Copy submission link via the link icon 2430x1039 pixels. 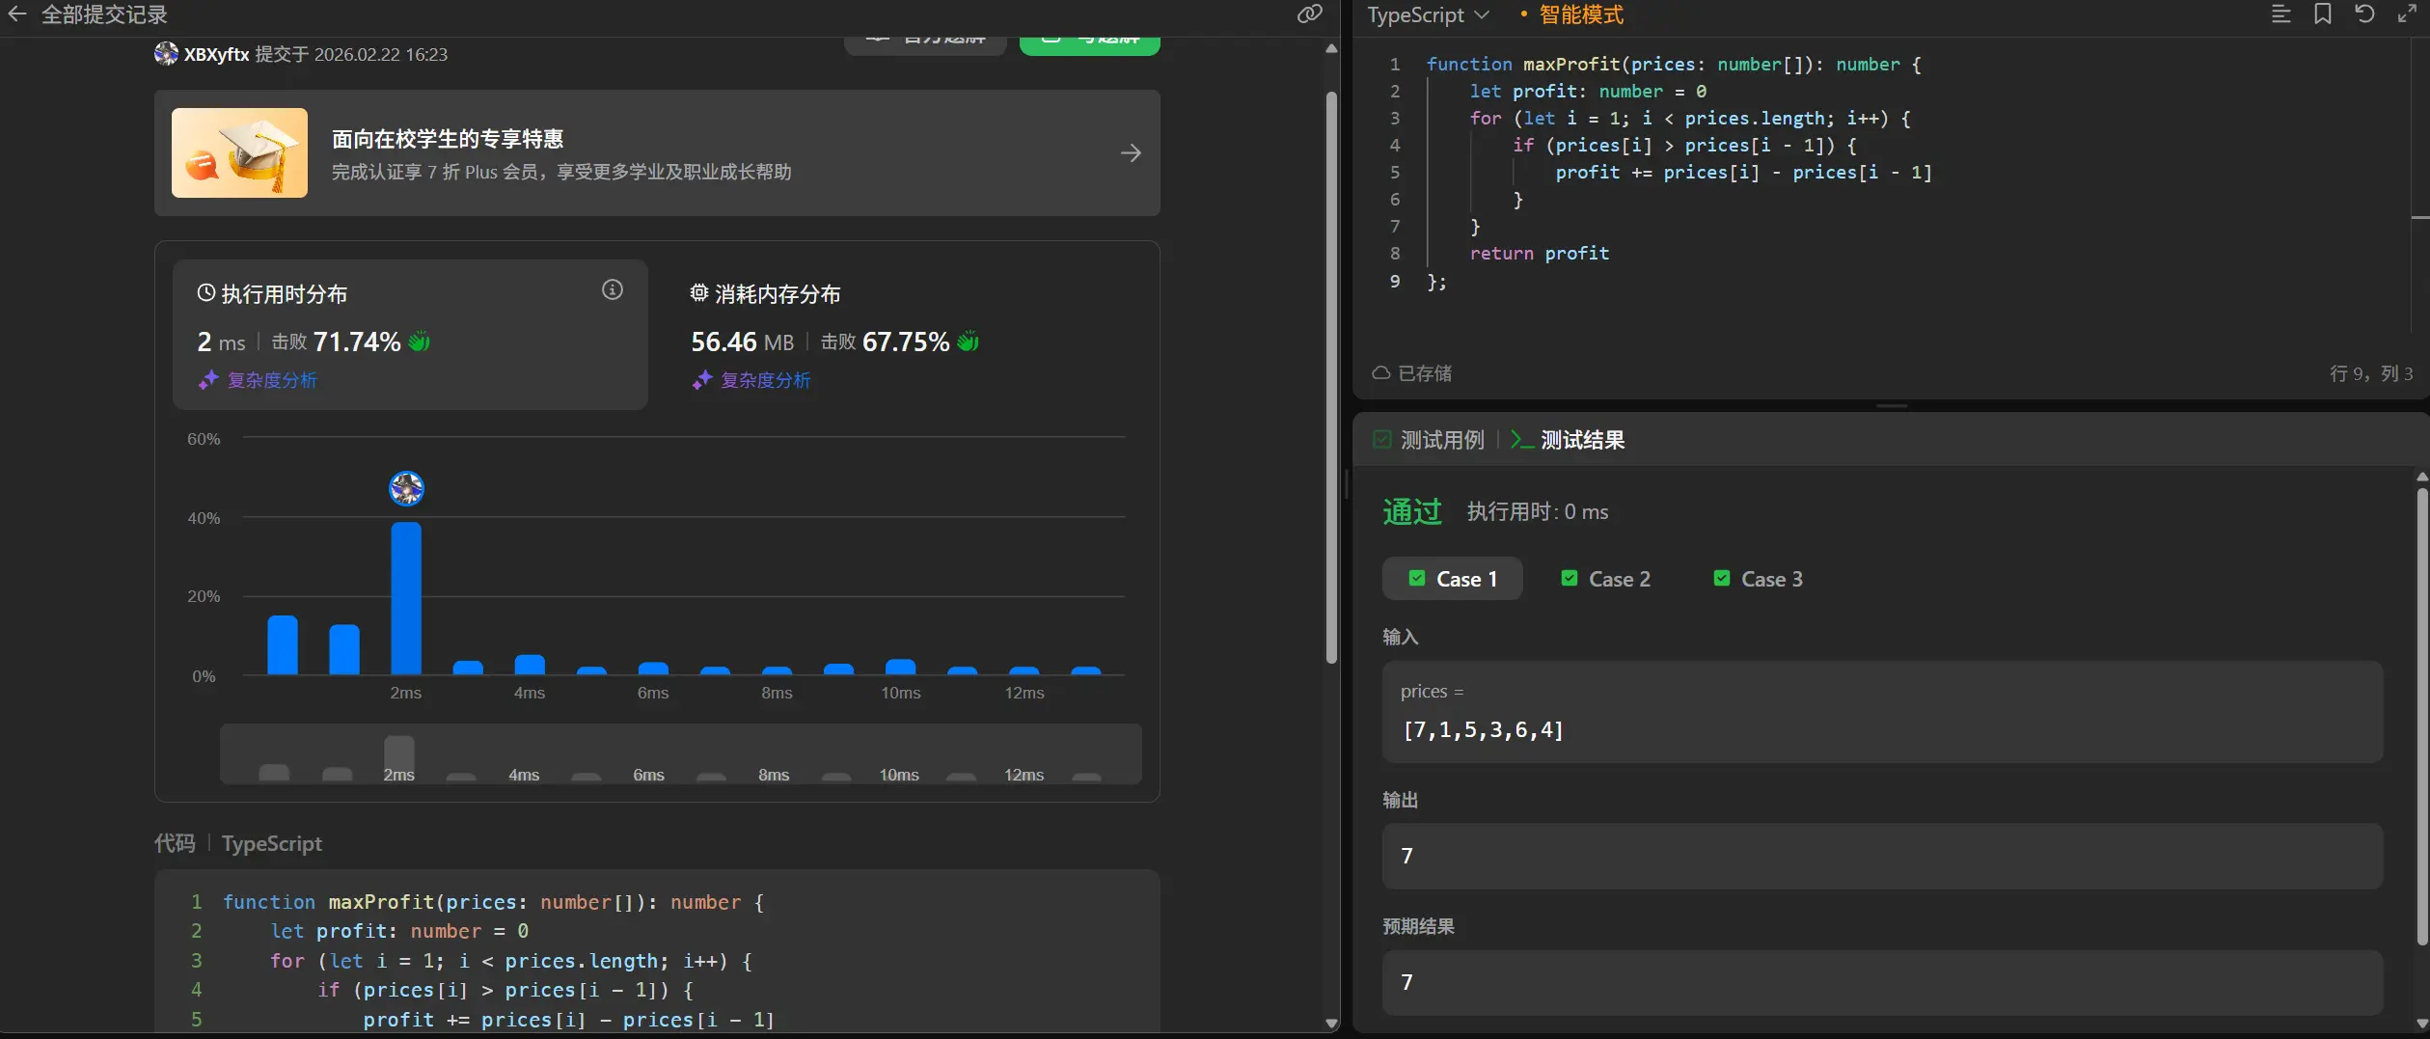coord(1309,14)
